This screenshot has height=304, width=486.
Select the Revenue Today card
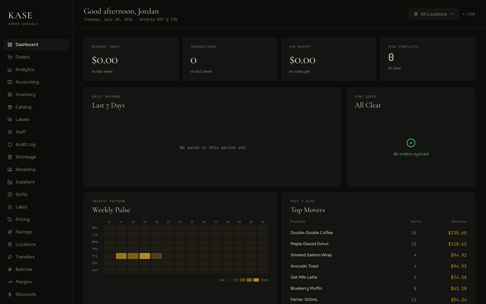(131, 59)
